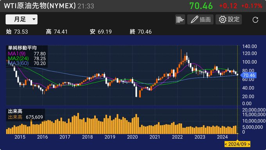Screen dimensions: 266x150
Task: Select the green 70.46 header price
Action: 201,6
